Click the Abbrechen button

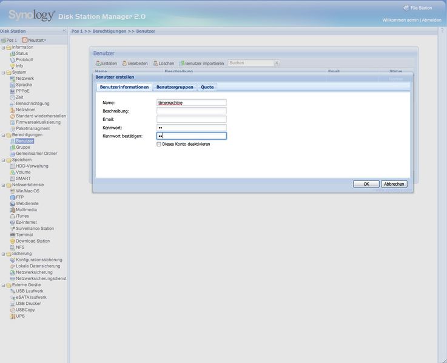click(x=394, y=184)
